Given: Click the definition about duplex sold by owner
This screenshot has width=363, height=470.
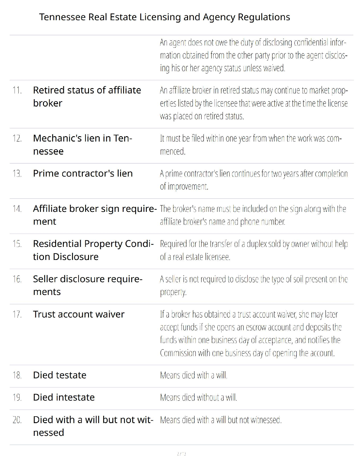Looking at the screenshot, I should tap(254, 250).
